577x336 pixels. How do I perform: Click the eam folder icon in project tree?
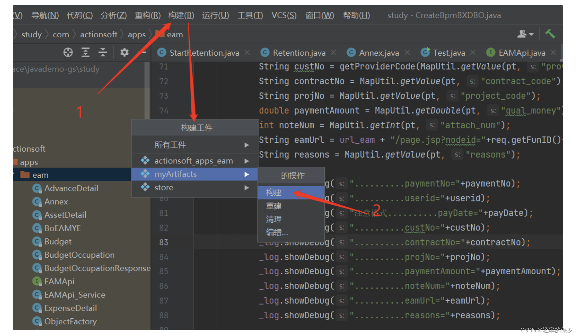coord(25,175)
